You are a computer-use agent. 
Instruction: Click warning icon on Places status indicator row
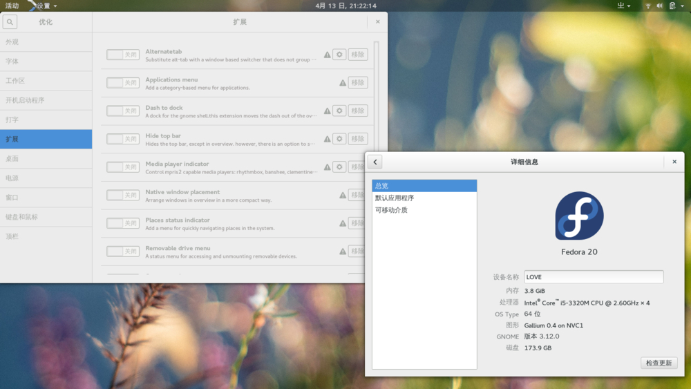point(343,223)
